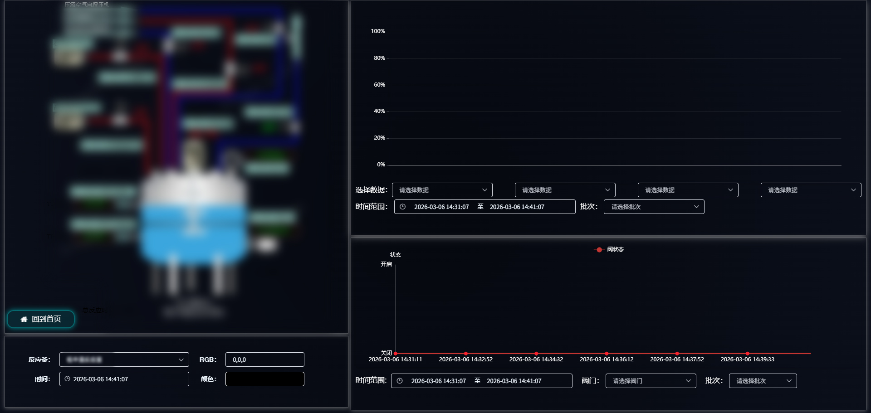The image size is (871, 413).
Task: Click clock icon in upper chart 时间范围
Action: pyautogui.click(x=402, y=207)
